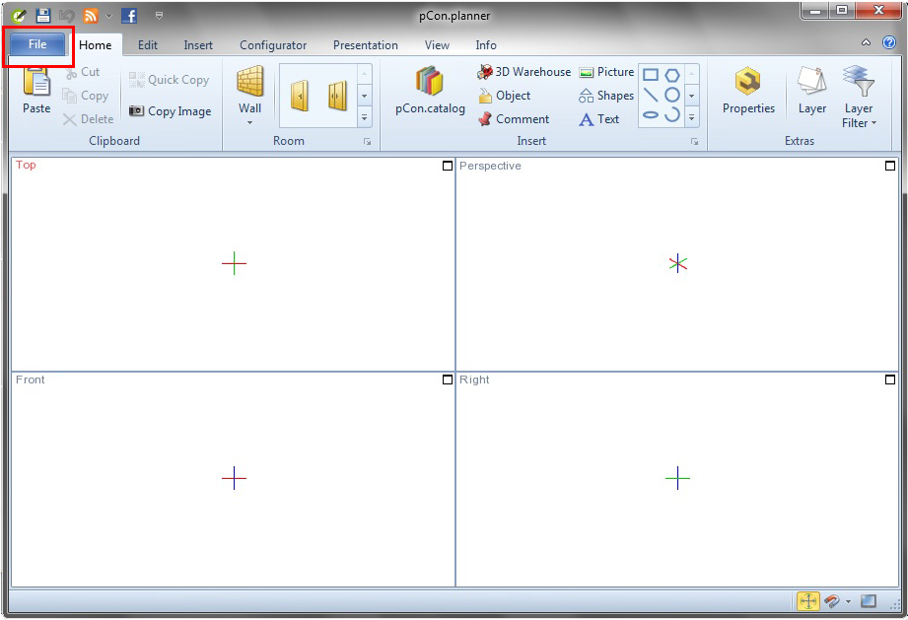The width and height of the screenshot is (908, 620).
Task: Click the Shapes button
Action: click(x=606, y=96)
